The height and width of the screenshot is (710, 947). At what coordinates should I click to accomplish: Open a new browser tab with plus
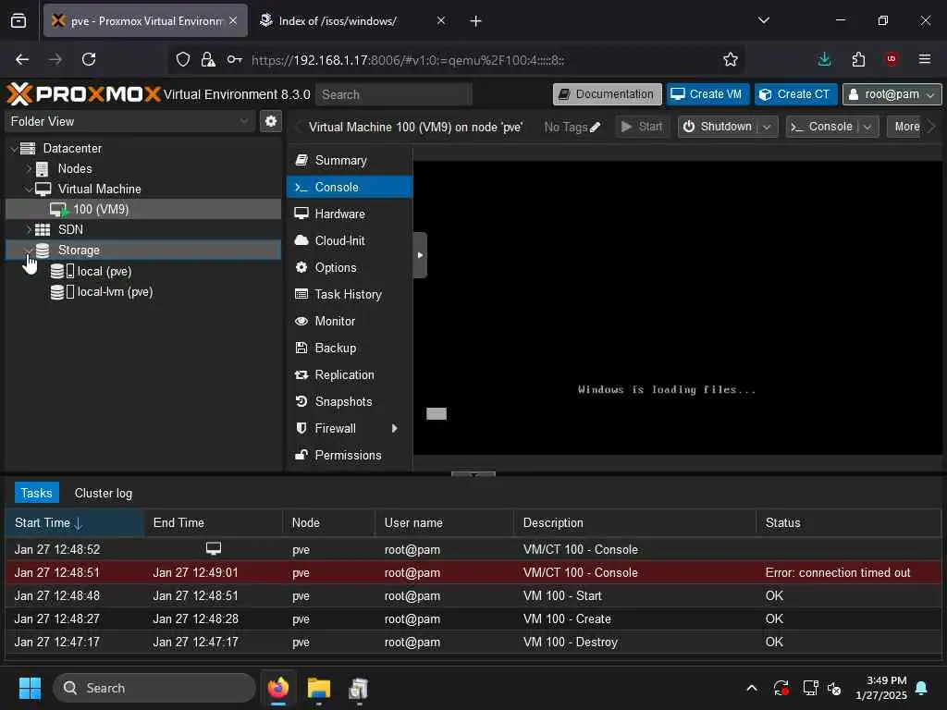475,21
